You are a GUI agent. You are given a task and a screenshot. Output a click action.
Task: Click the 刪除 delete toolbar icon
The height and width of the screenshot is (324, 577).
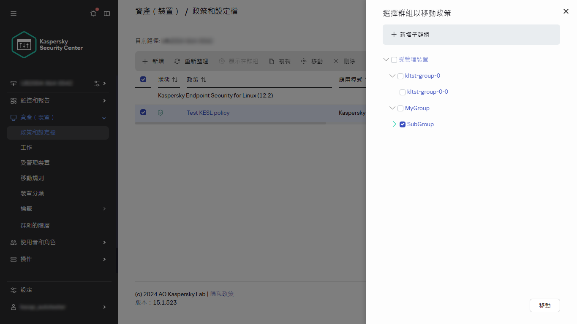(x=336, y=61)
